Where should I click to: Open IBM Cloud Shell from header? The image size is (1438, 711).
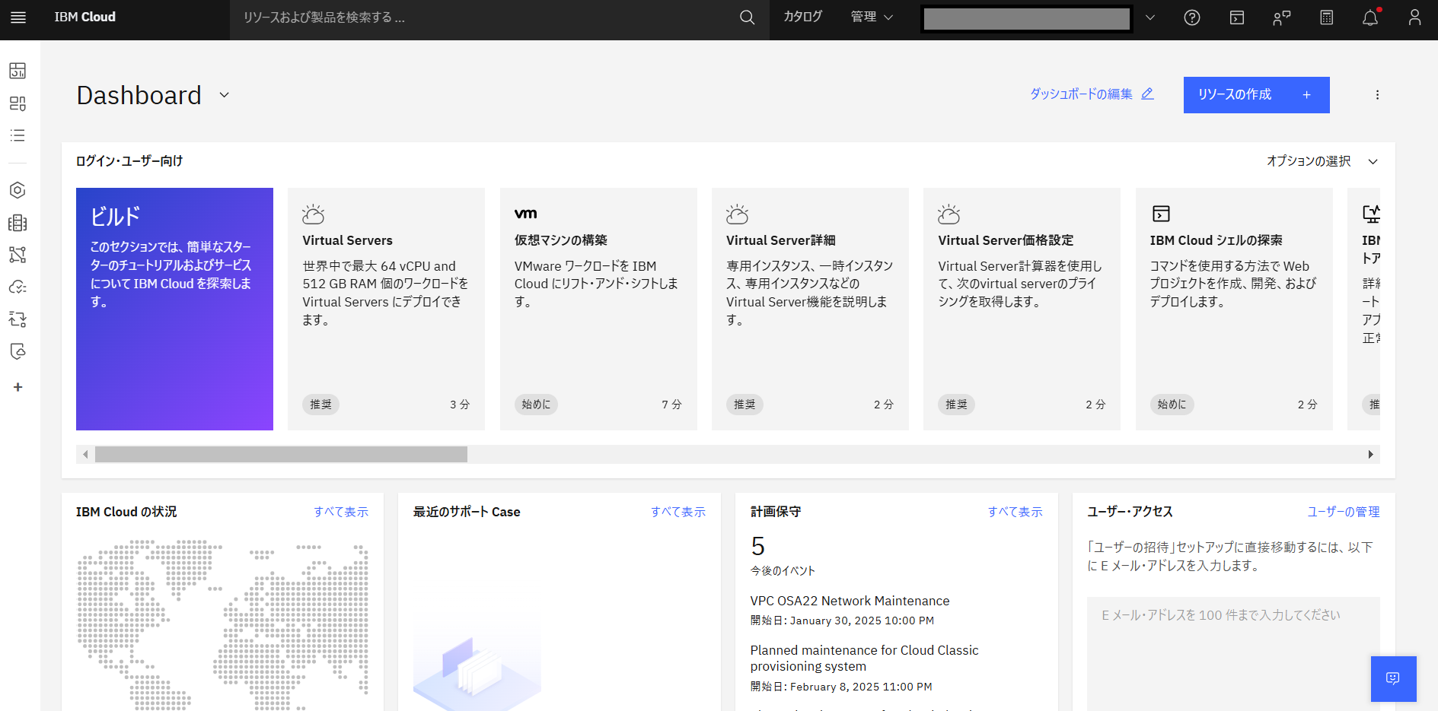(1237, 17)
